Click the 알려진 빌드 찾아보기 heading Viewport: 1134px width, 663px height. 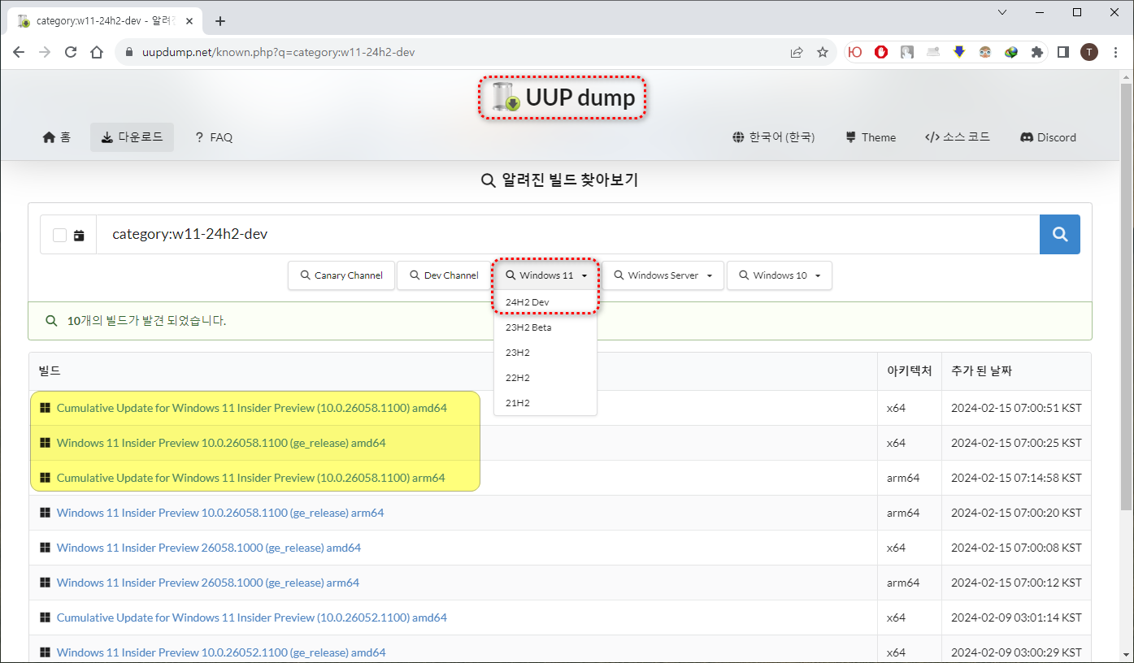point(559,180)
